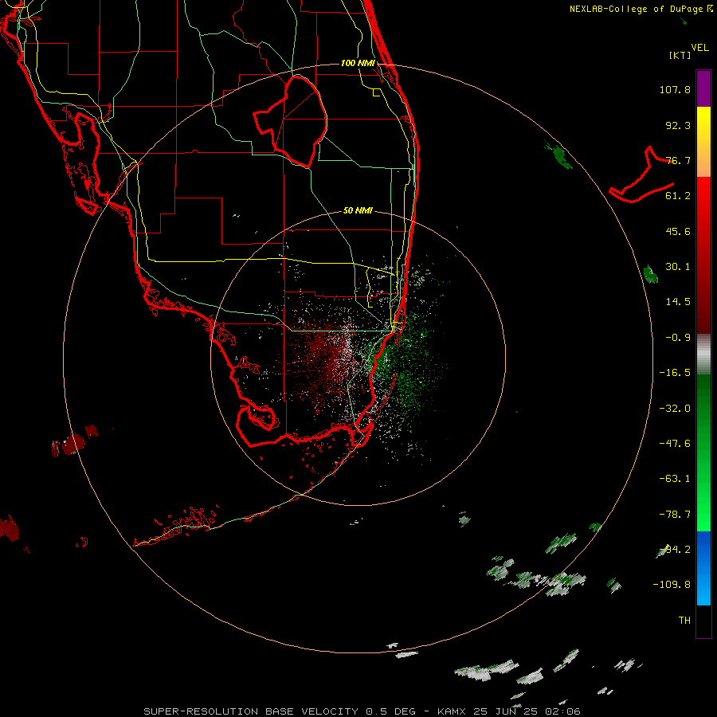The width and height of the screenshot is (717, 717).
Task: Click the 76.7 velocity scale value
Action: [678, 160]
